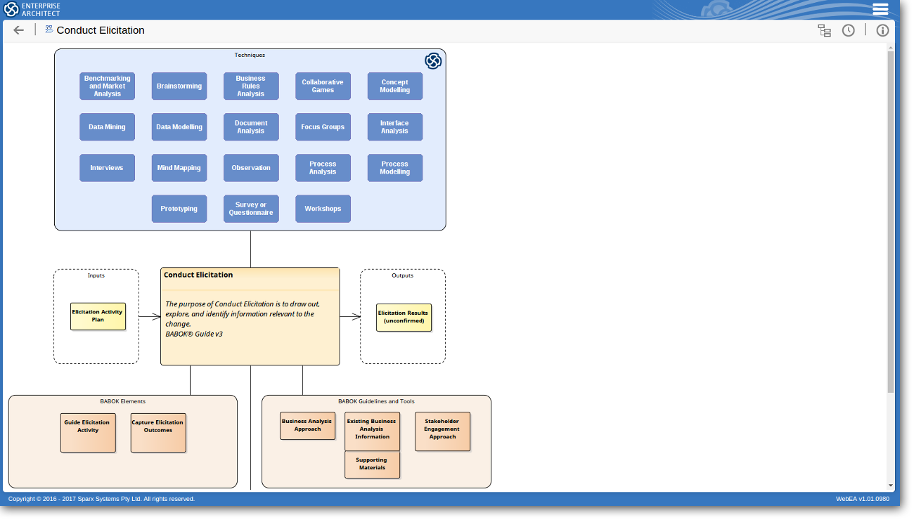This screenshot has width=921, height=527.
Task: Click the scrollbar down arrow
Action: click(891, 485)
